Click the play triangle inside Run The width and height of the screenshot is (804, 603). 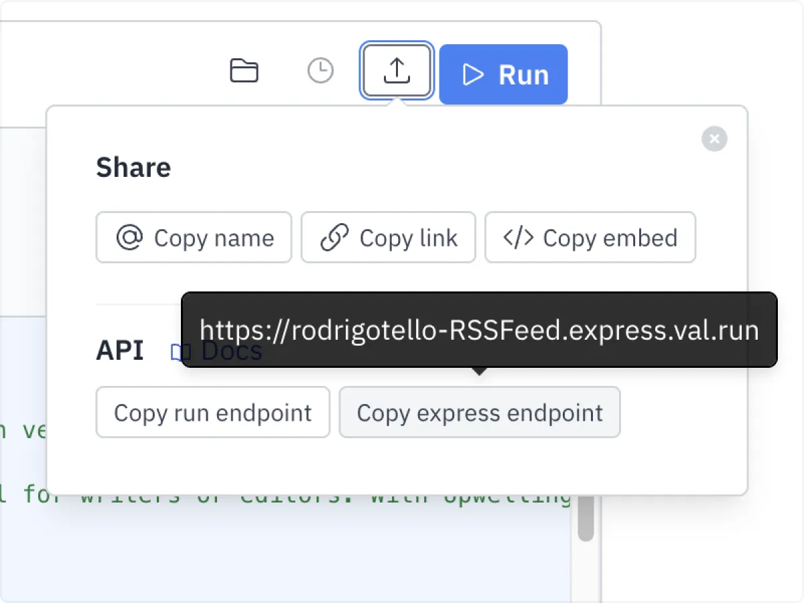tap(474, 74)
